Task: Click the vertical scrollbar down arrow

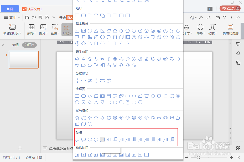Action: tap(230, 129)
